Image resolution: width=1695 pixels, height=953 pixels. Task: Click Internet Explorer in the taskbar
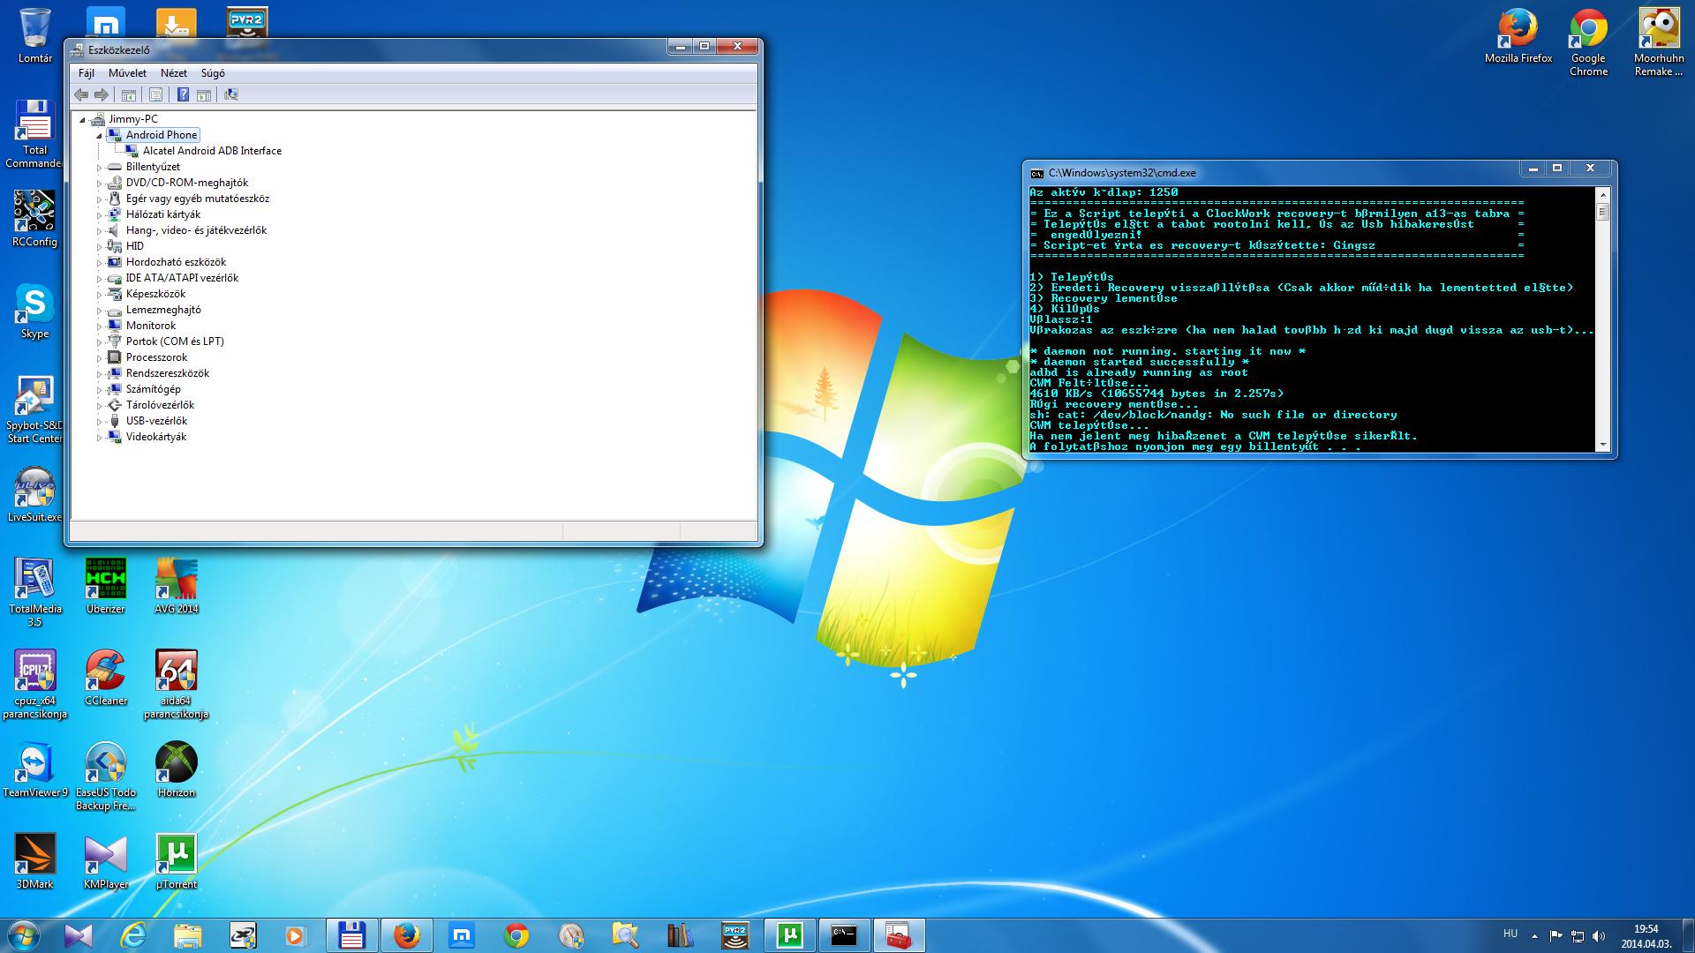point(133,935)
